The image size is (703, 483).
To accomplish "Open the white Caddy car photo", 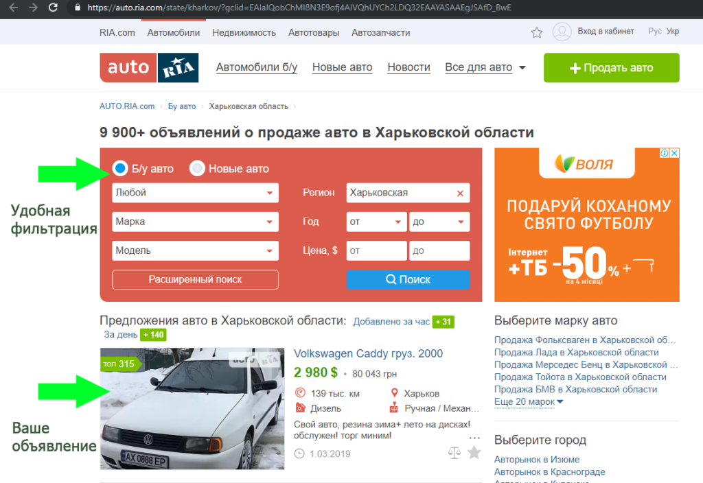I will pos(192,409).
